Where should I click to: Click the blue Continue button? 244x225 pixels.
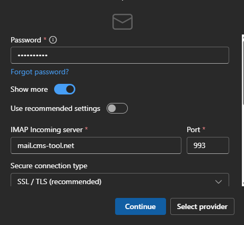(141, 206)
